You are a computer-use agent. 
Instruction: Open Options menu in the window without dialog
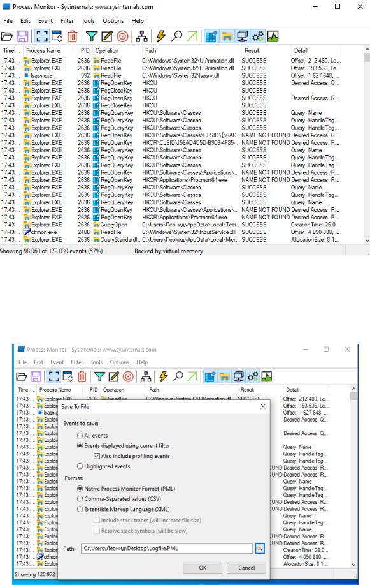tap(113, 21)
